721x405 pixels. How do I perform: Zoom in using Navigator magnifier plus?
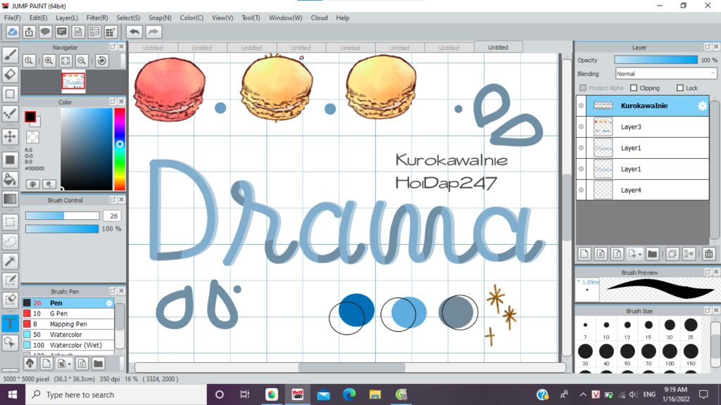click(x=49, y=60)
